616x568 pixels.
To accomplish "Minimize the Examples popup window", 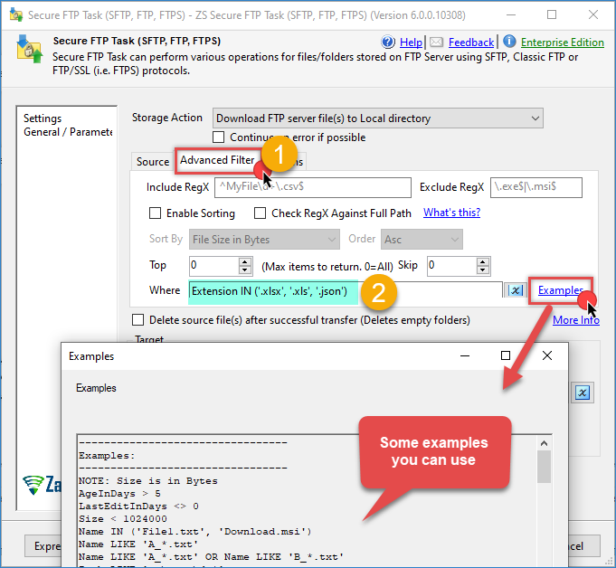I will pyautogui.click(x=465, y=355).
